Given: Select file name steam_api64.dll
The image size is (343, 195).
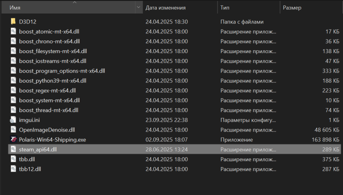Looking at the screenshot, I should point(37,150).
